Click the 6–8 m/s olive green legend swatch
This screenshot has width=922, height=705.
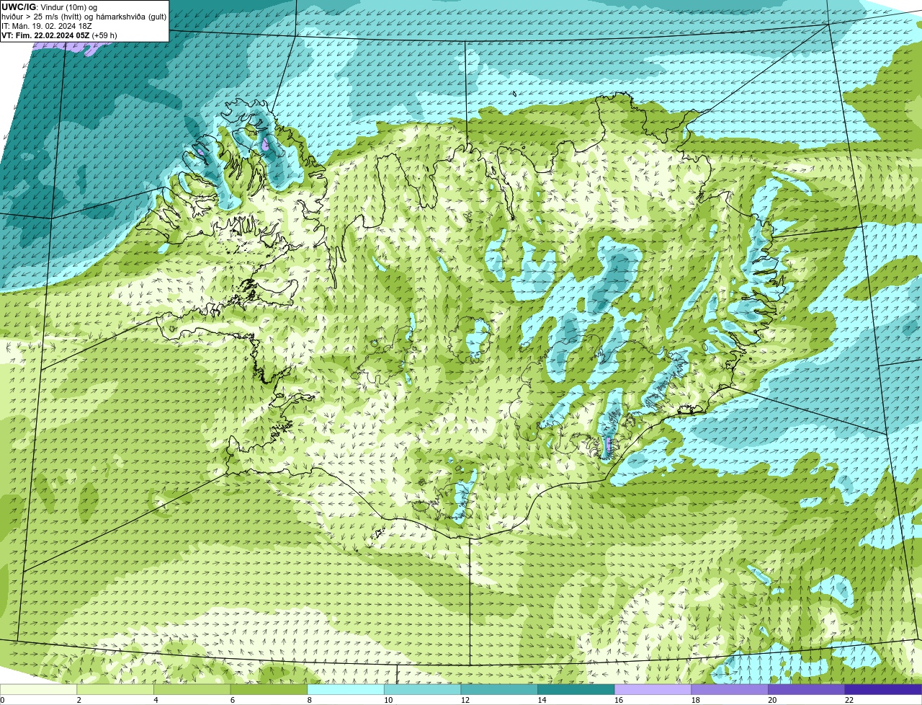269,689
